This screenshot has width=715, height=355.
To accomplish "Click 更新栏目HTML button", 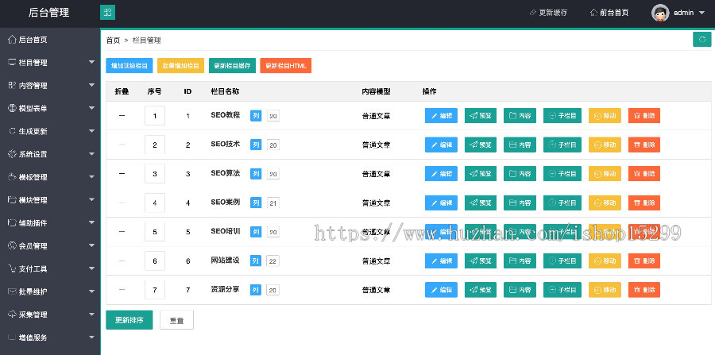I will (285, 66).
